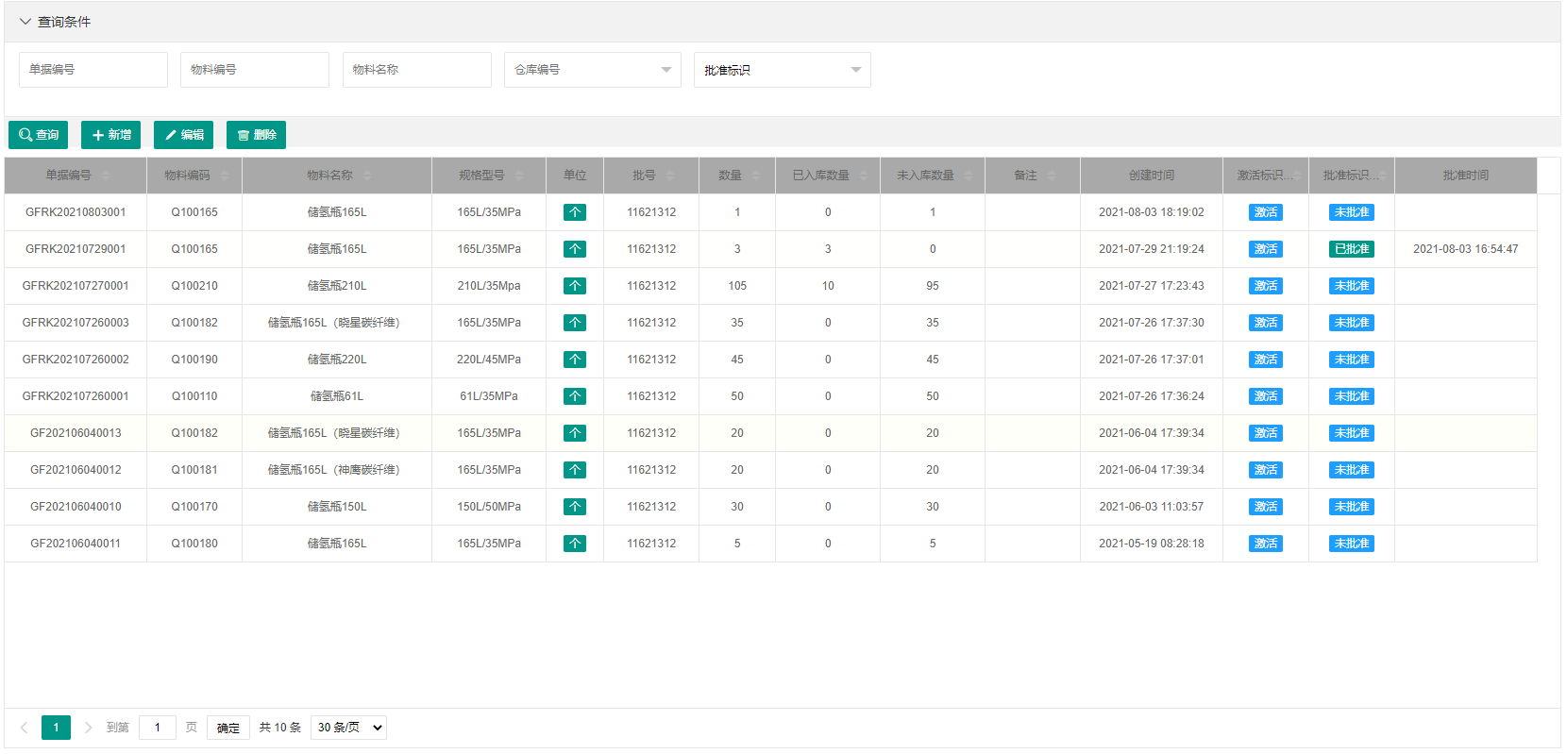Click created time 2021-05-19 08:28:18

point(1152,544)
